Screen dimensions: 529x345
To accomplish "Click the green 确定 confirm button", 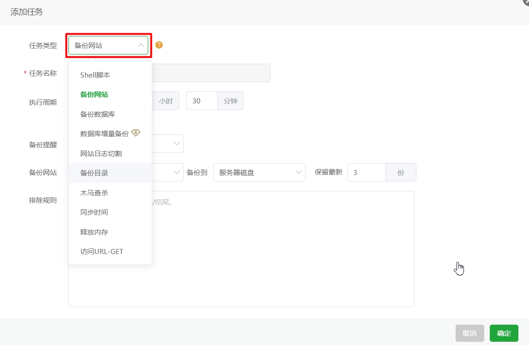I will 504,333.
